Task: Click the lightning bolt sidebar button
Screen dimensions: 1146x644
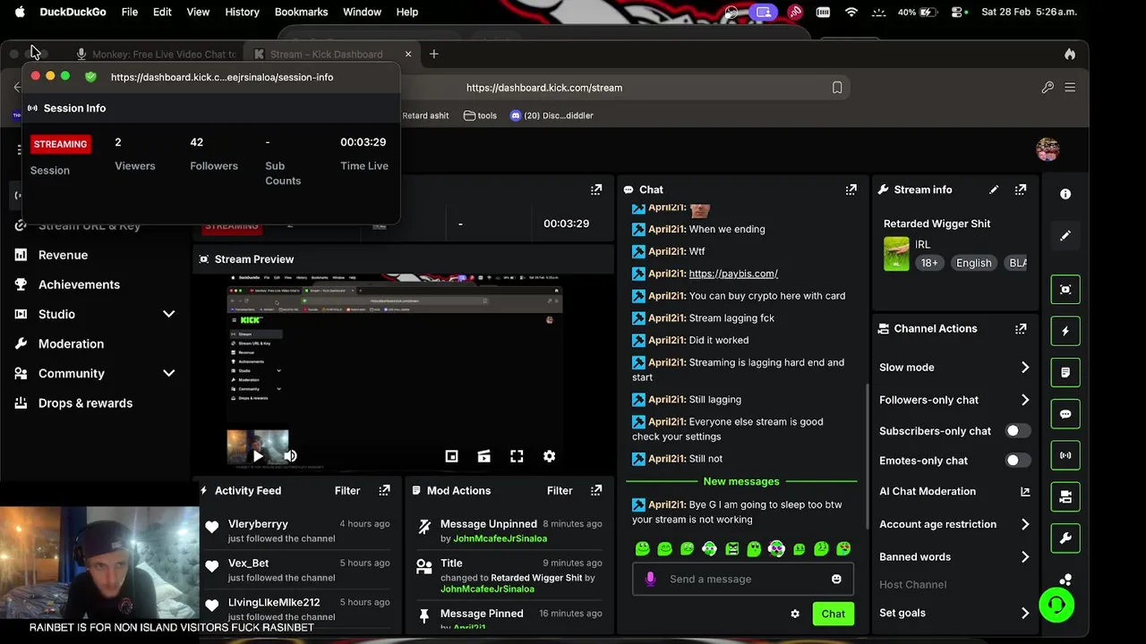Action: coord(1065,331)
